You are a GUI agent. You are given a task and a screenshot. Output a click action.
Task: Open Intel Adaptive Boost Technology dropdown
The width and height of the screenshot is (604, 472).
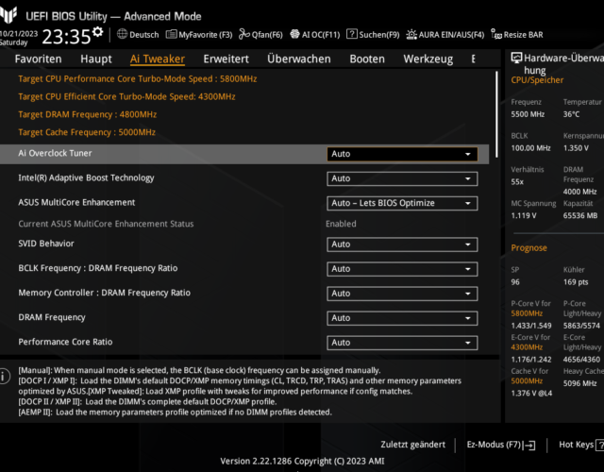click(x=402, y=178)
